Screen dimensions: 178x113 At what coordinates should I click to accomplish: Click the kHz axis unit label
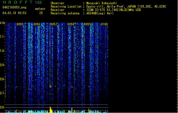click(3, 23)
